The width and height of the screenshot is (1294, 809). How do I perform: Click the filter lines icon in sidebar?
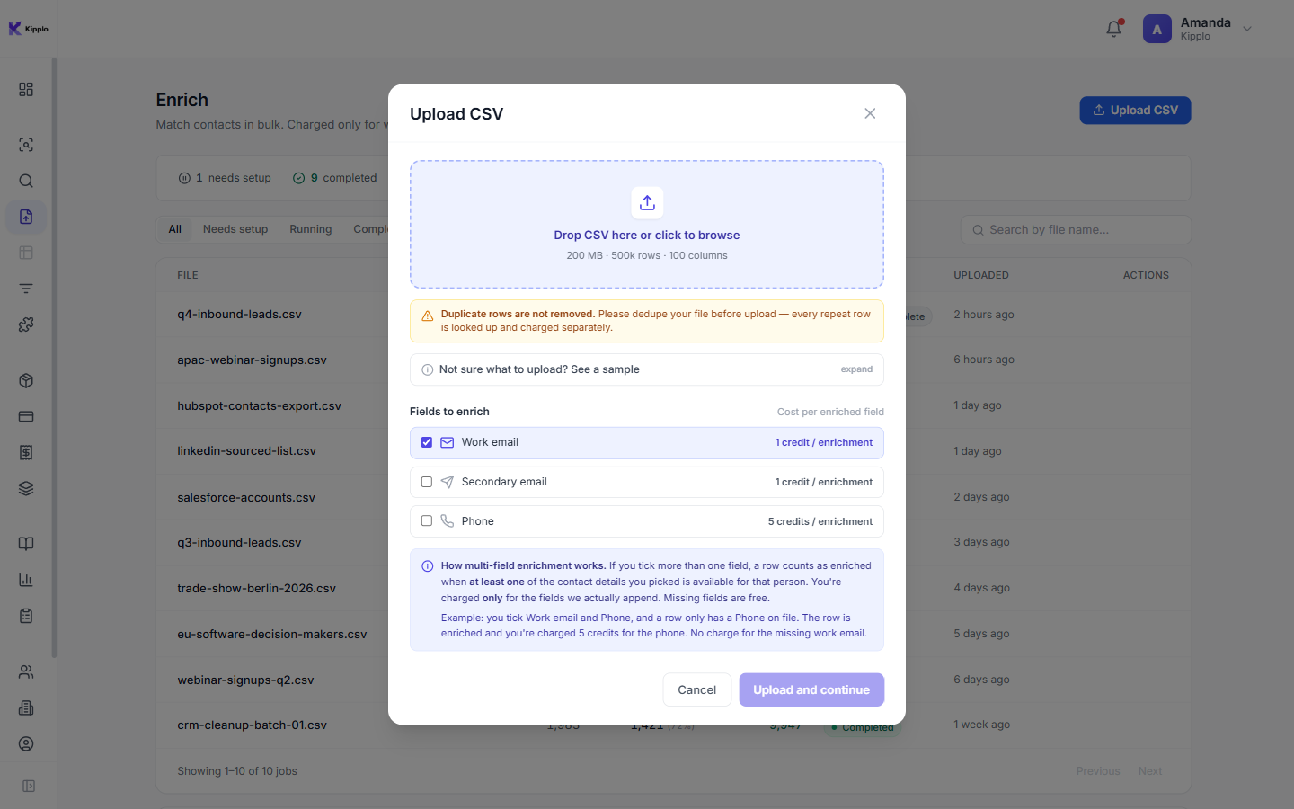(x=26, y=289)
